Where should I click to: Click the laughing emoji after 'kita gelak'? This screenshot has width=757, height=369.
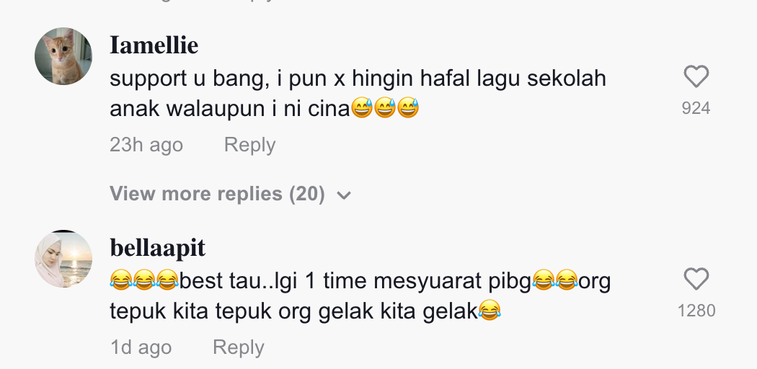490,311
